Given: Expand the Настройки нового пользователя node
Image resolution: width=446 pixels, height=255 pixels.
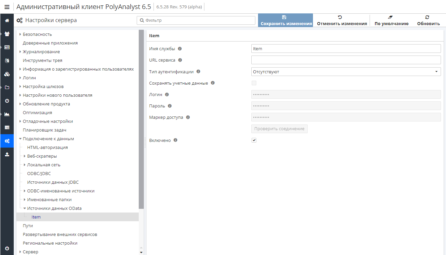Looking at the screenshot, I should click(20, 95).
